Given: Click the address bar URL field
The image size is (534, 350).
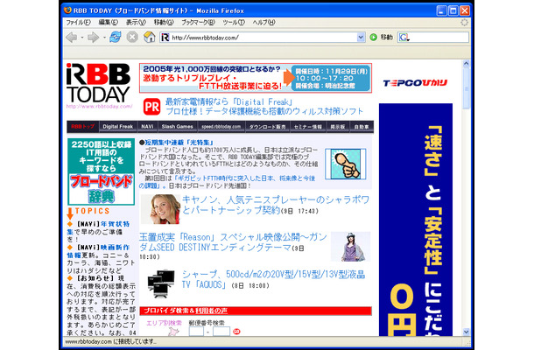Looking at the screenshot, I should click(x=263, y=38).
